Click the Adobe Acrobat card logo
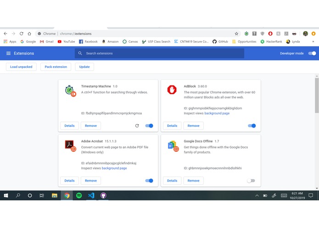Screen dimensions: 319x227 click(70, 146)
